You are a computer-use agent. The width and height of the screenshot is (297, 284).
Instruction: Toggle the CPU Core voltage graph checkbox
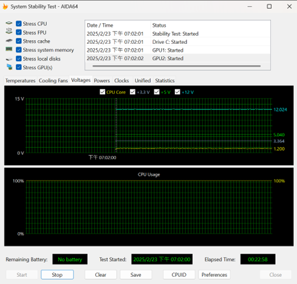[103, 92]
